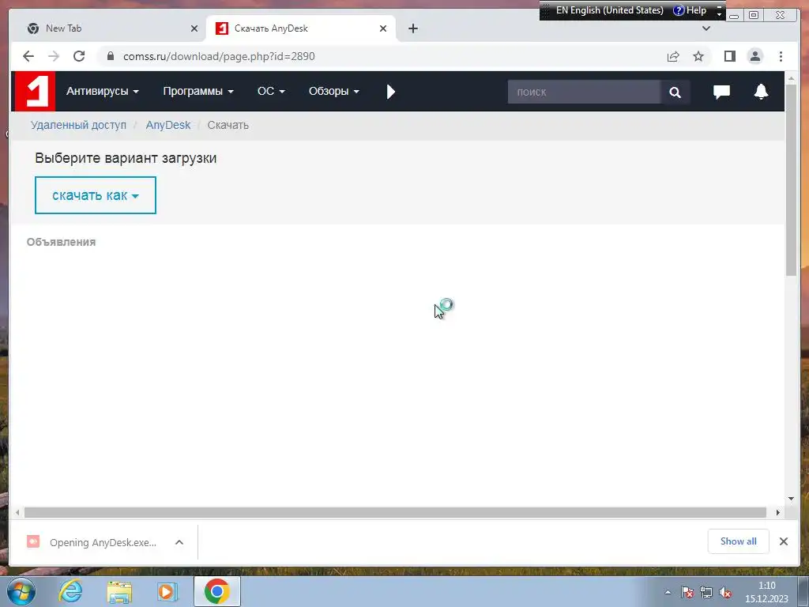
Task: Show hidden tray icons arrow
Action: click(668, 593)
